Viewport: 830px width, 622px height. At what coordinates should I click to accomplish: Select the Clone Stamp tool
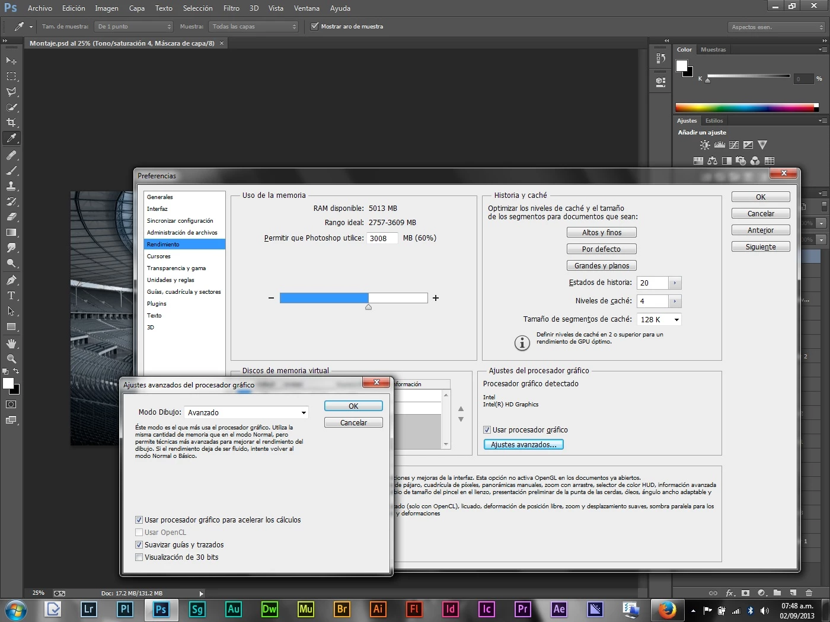click(x=11, y=186)
